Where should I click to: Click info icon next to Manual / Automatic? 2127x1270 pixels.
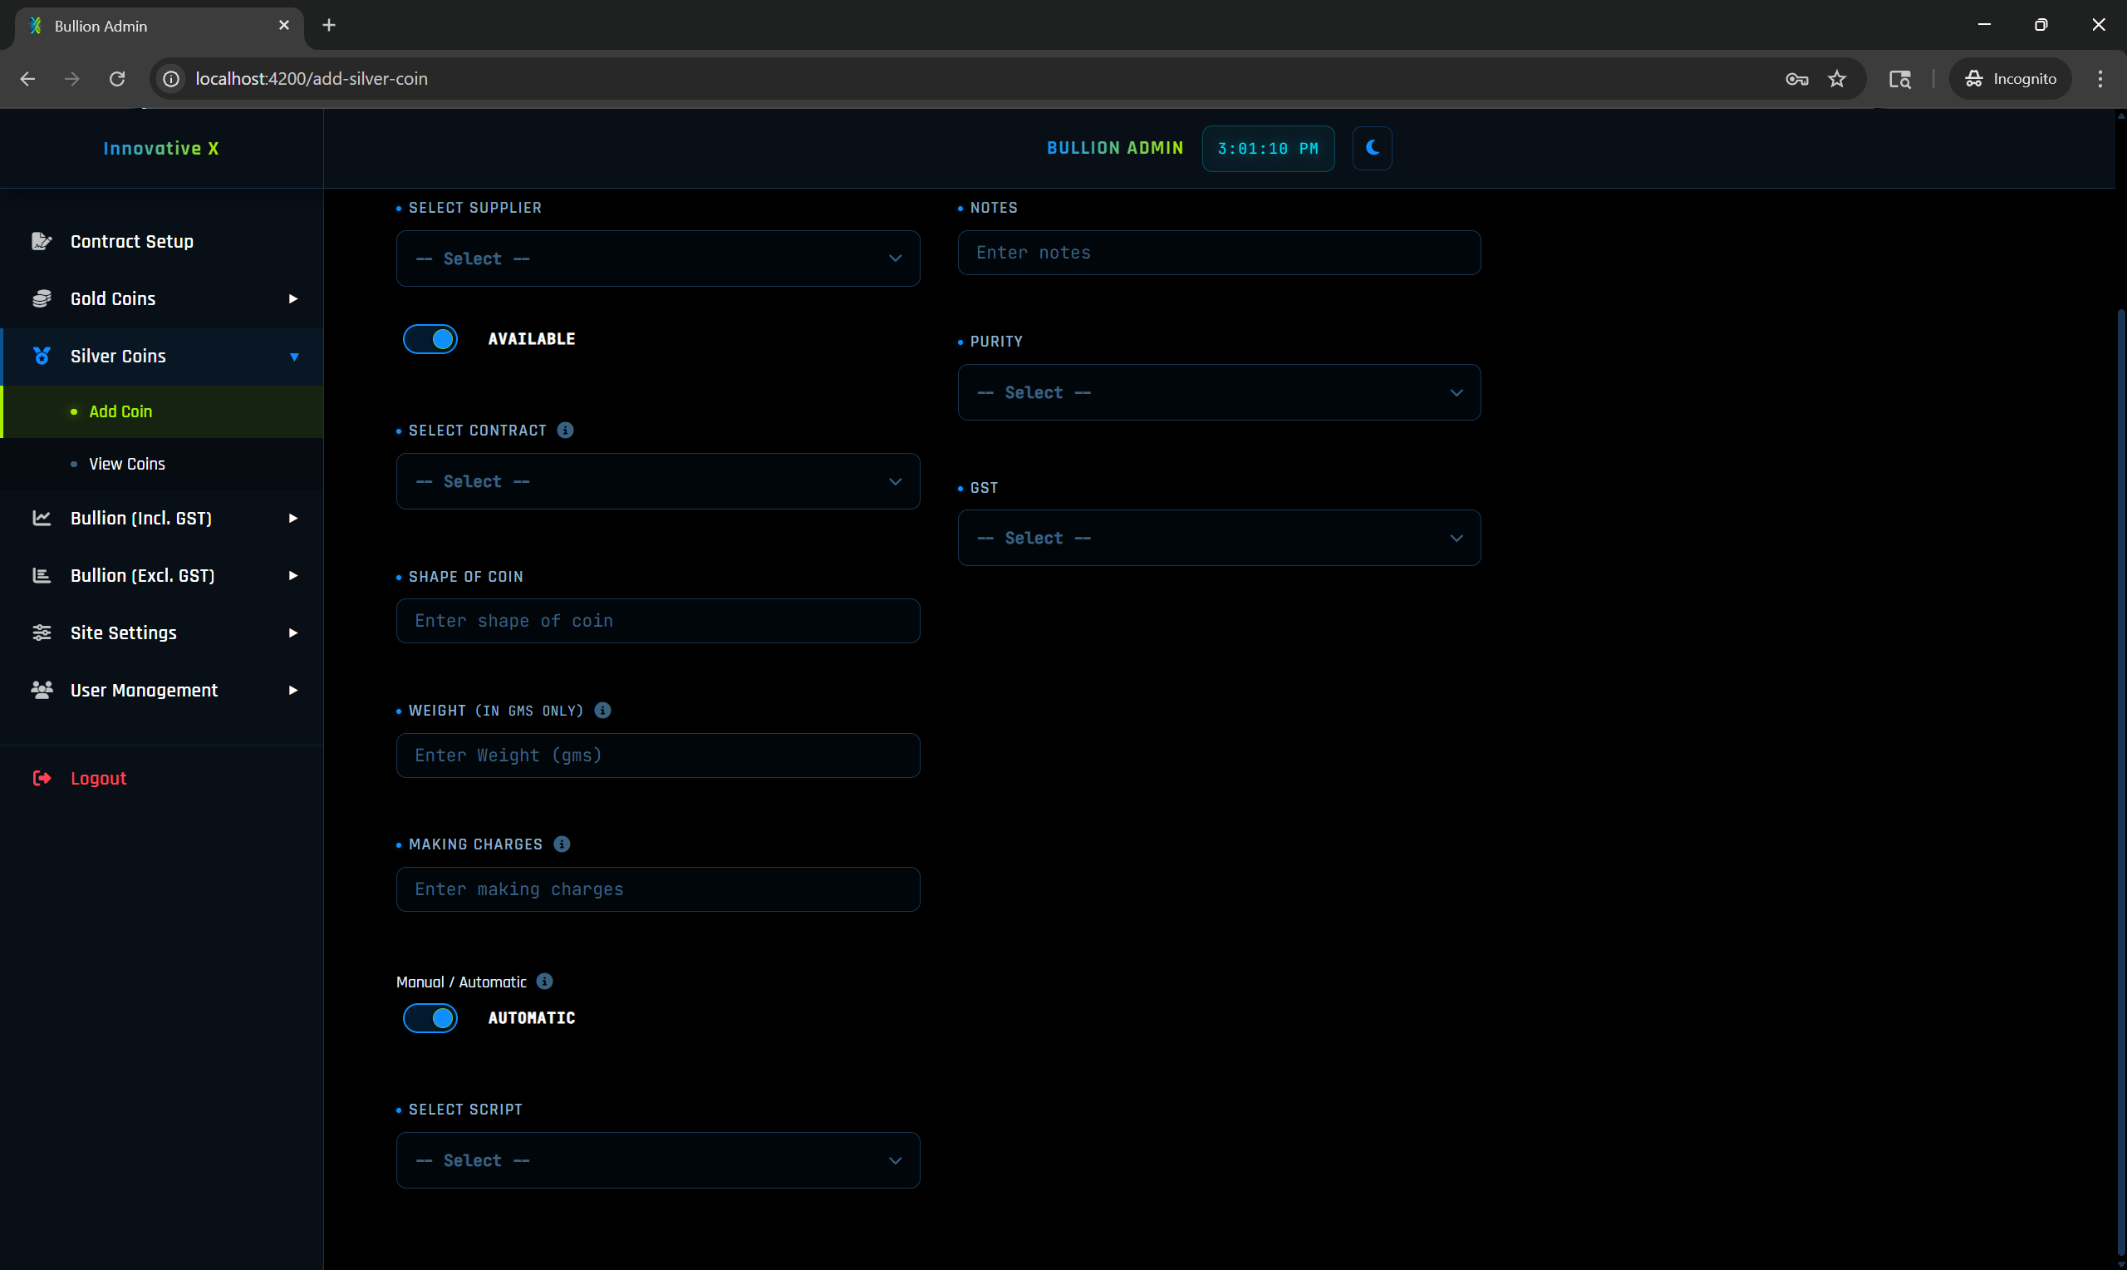click(x=545, y=981)
